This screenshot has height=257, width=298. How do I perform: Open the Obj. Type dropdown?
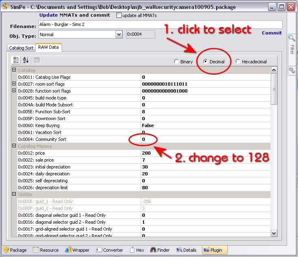click(x=119, y=35)
